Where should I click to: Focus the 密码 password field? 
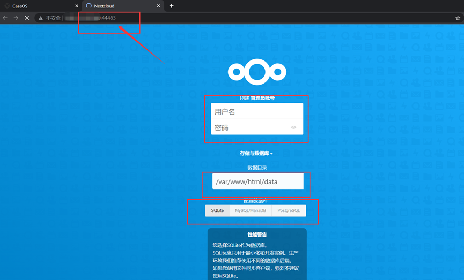tap(257, 127)
